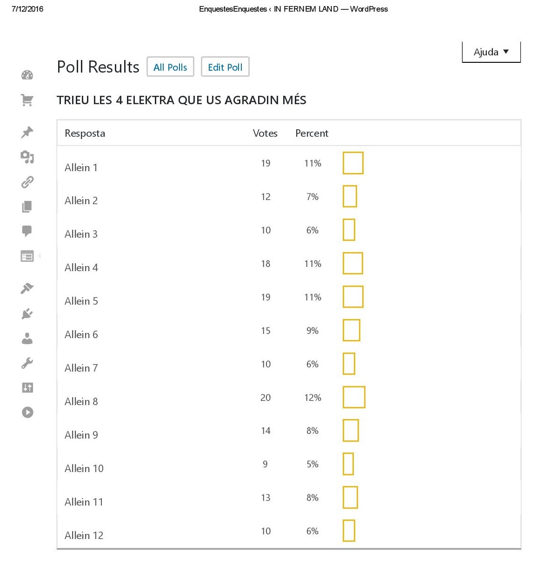Viewport: 538px width, 566px height.
Task: Open Plugins via the plug icon
Action: 27,314
